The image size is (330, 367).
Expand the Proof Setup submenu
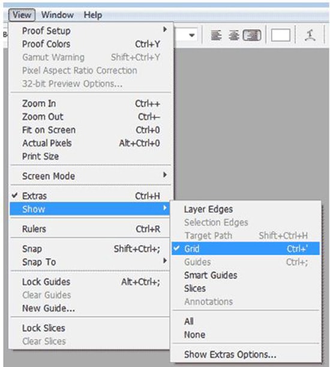click(x=91, y=31)
